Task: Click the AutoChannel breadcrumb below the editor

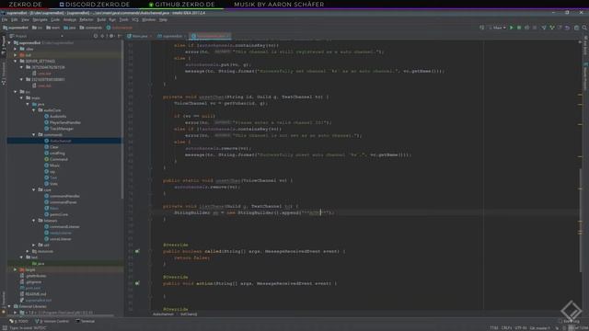Action: 163,314
